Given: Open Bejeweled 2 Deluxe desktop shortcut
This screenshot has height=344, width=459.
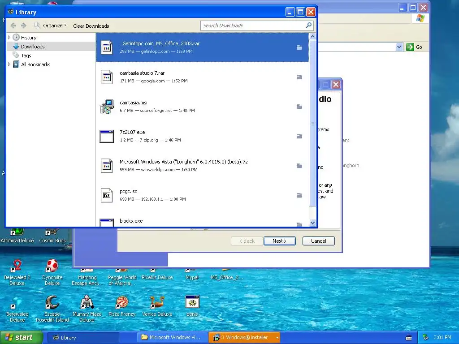Looking at the screenshot, I should pyautogui.click(x=17, y=273).
